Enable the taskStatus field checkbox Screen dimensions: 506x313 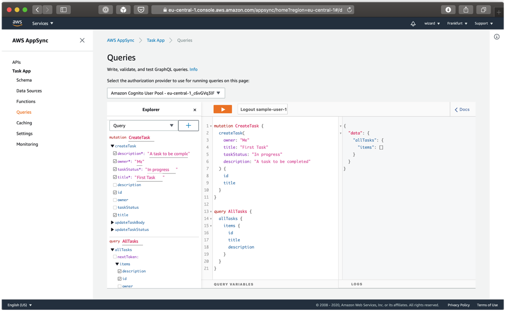click(x=115, y=207)
